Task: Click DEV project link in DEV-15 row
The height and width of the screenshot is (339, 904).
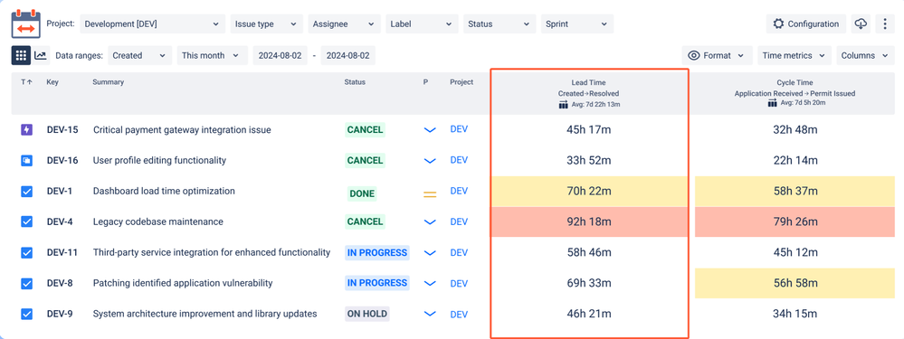Action: click(x=459, y=129)
